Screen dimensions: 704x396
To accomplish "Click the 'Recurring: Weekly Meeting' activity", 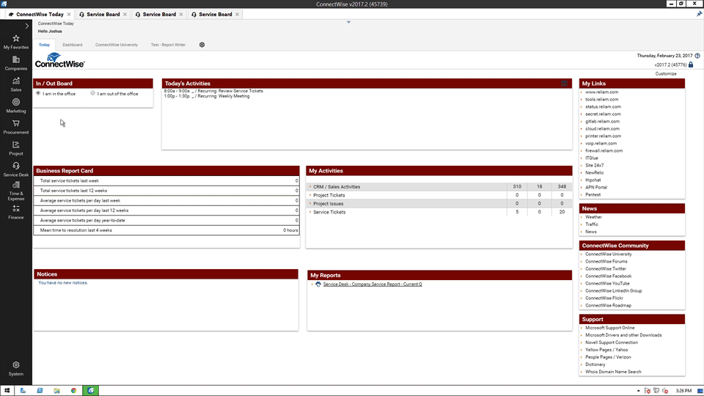I will point(224,96).
